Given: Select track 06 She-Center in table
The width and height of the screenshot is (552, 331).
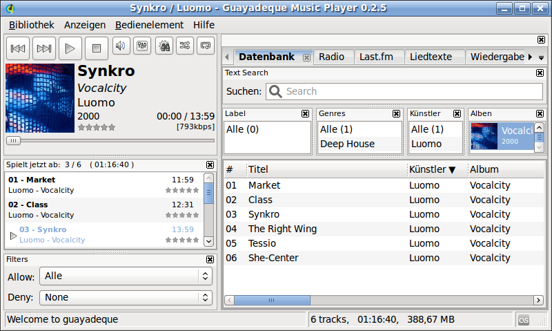Looking at the screenshot, I should pos(384,258).
